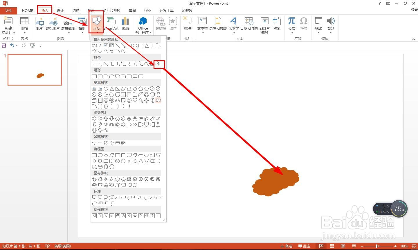Pick the cloud callout in 标注

pos(112,198)
